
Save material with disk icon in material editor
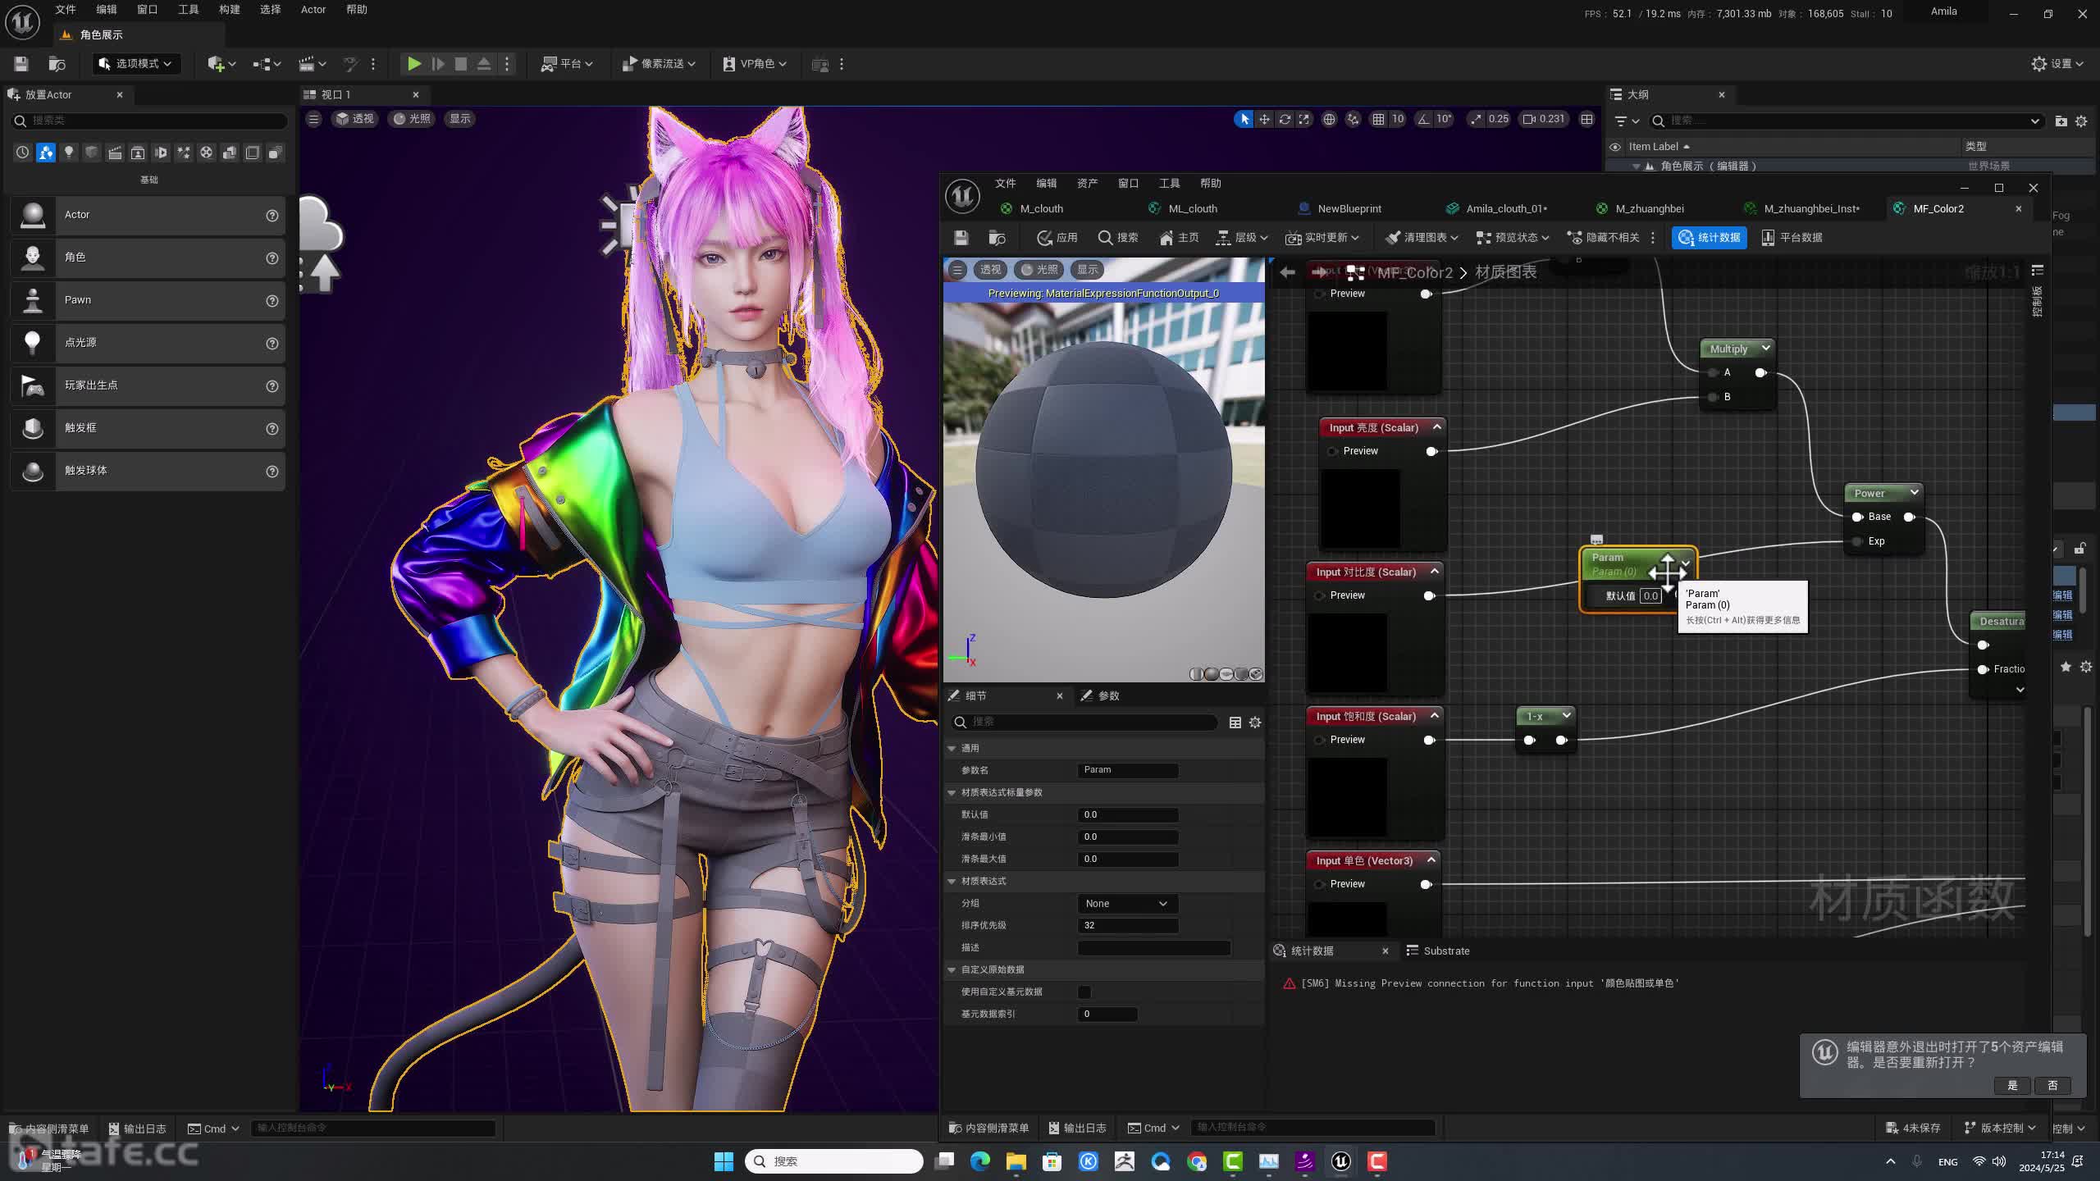[961, 238]
